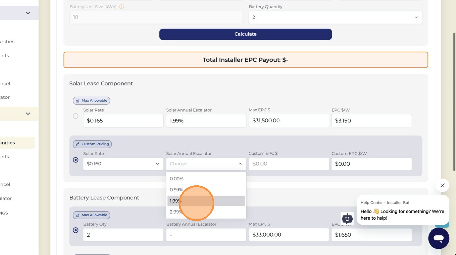Click the battery Max Allowable chart badge

(x=91, y=215)
